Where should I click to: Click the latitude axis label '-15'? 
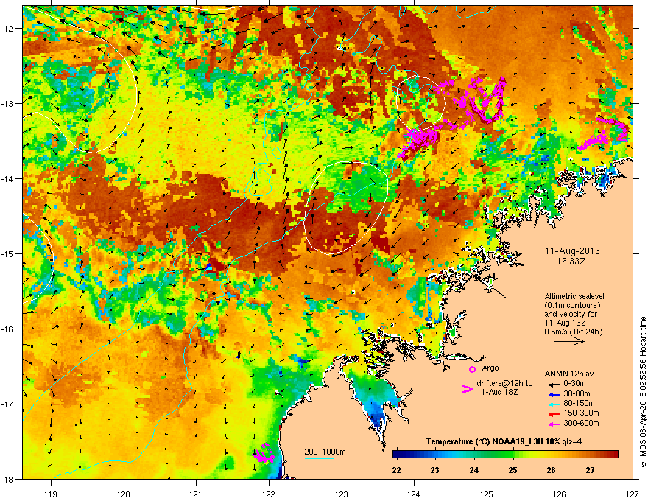click(8, 253)
